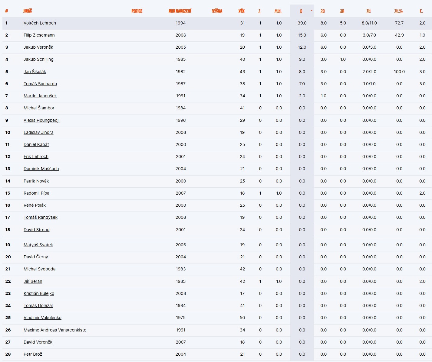Viewport: 432px width, 362px height.
Task: Sort players by VĚK column
Action: click(241, 11)
